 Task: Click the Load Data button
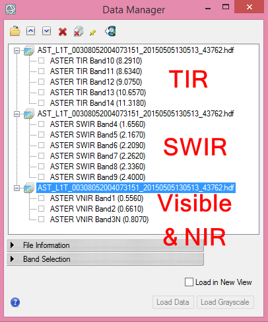tap(173, 302)
